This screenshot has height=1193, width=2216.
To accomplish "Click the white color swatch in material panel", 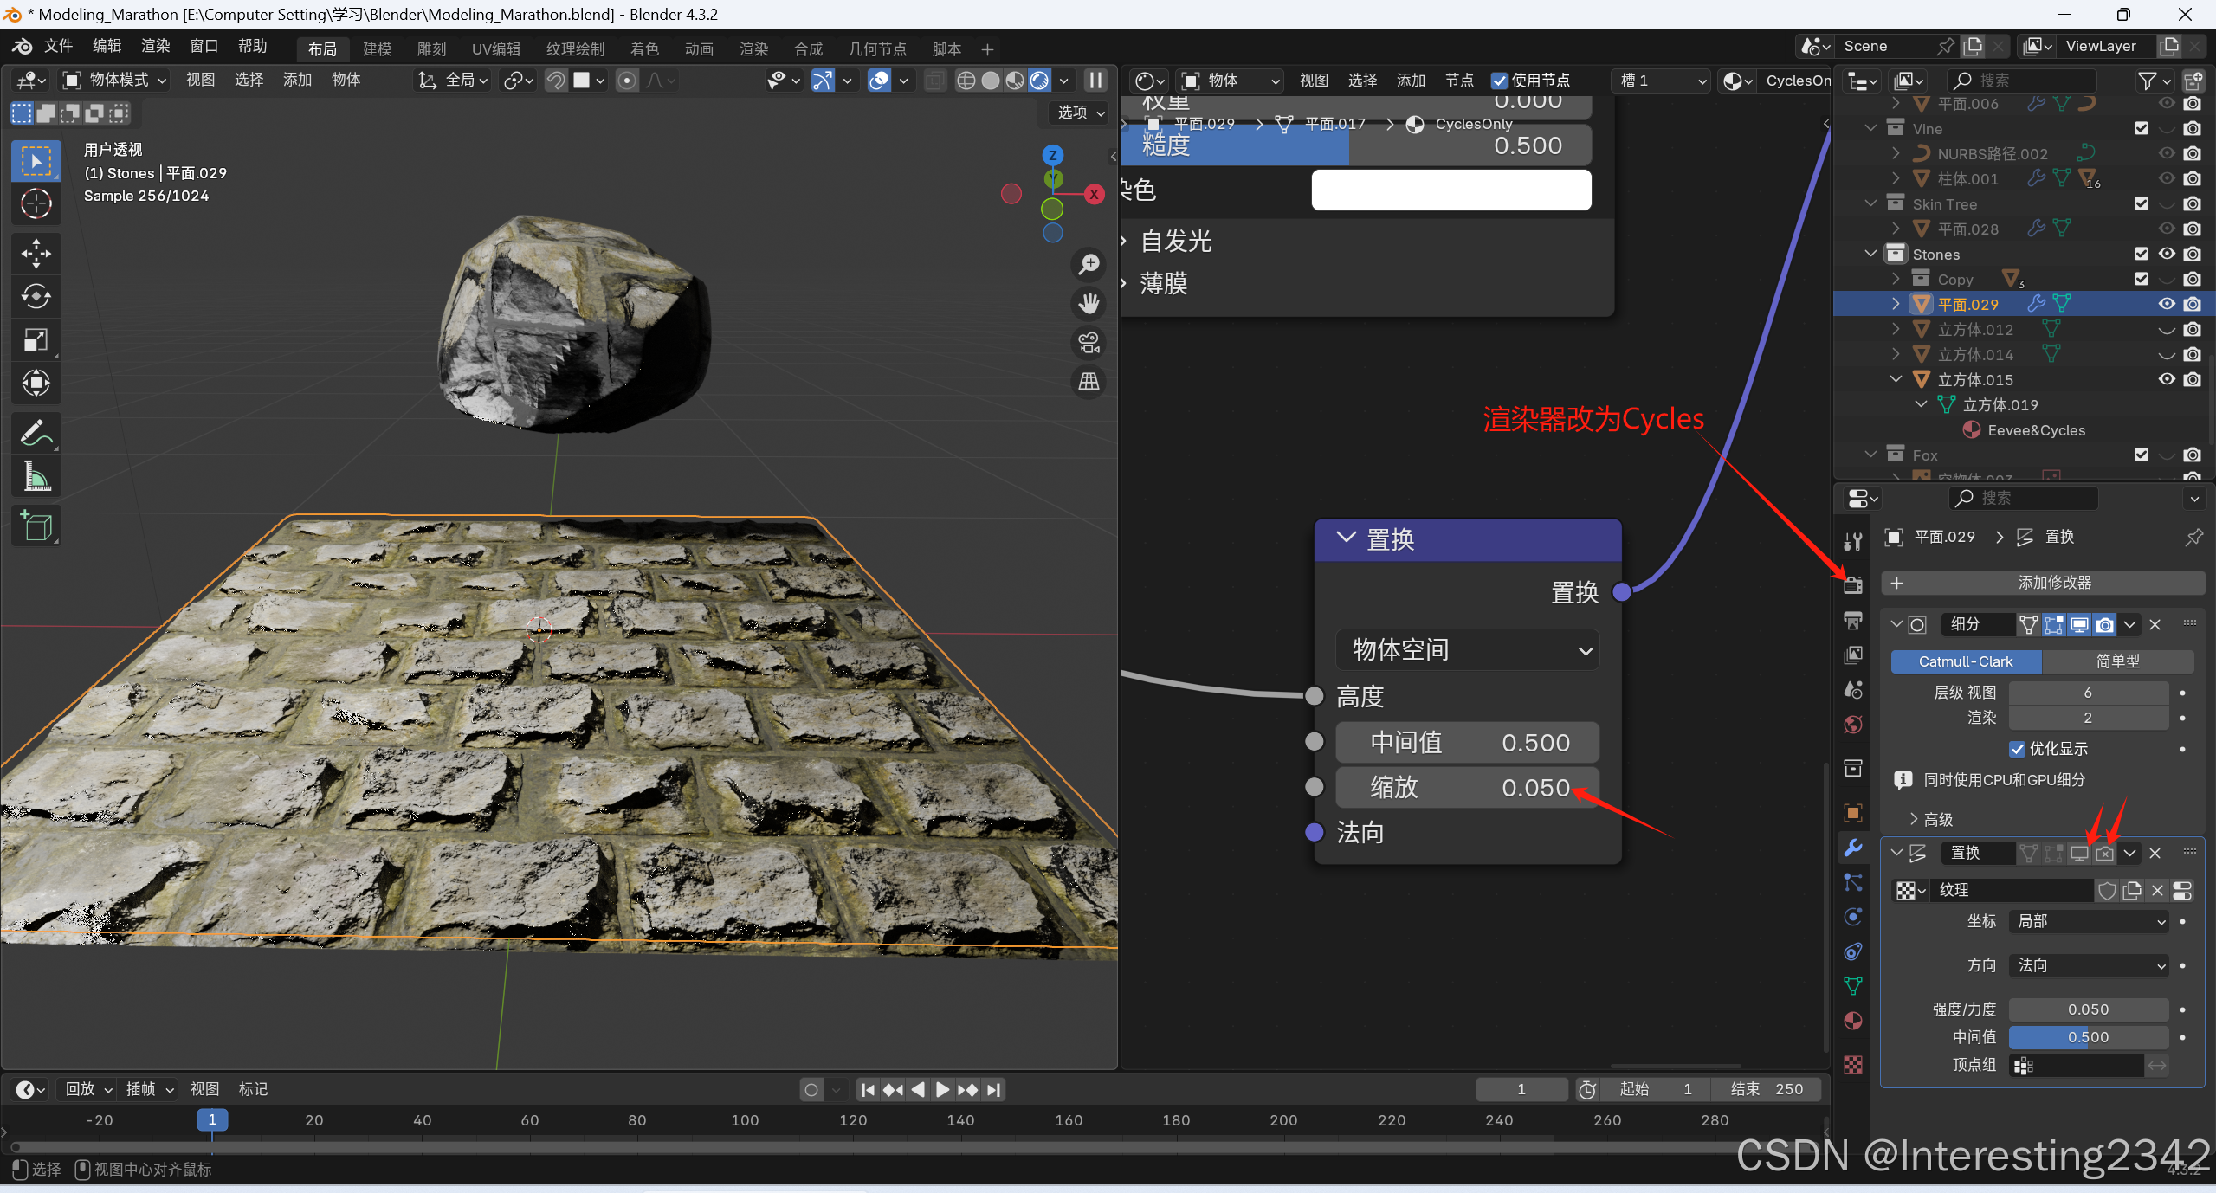I will (x=1451, y=190).
